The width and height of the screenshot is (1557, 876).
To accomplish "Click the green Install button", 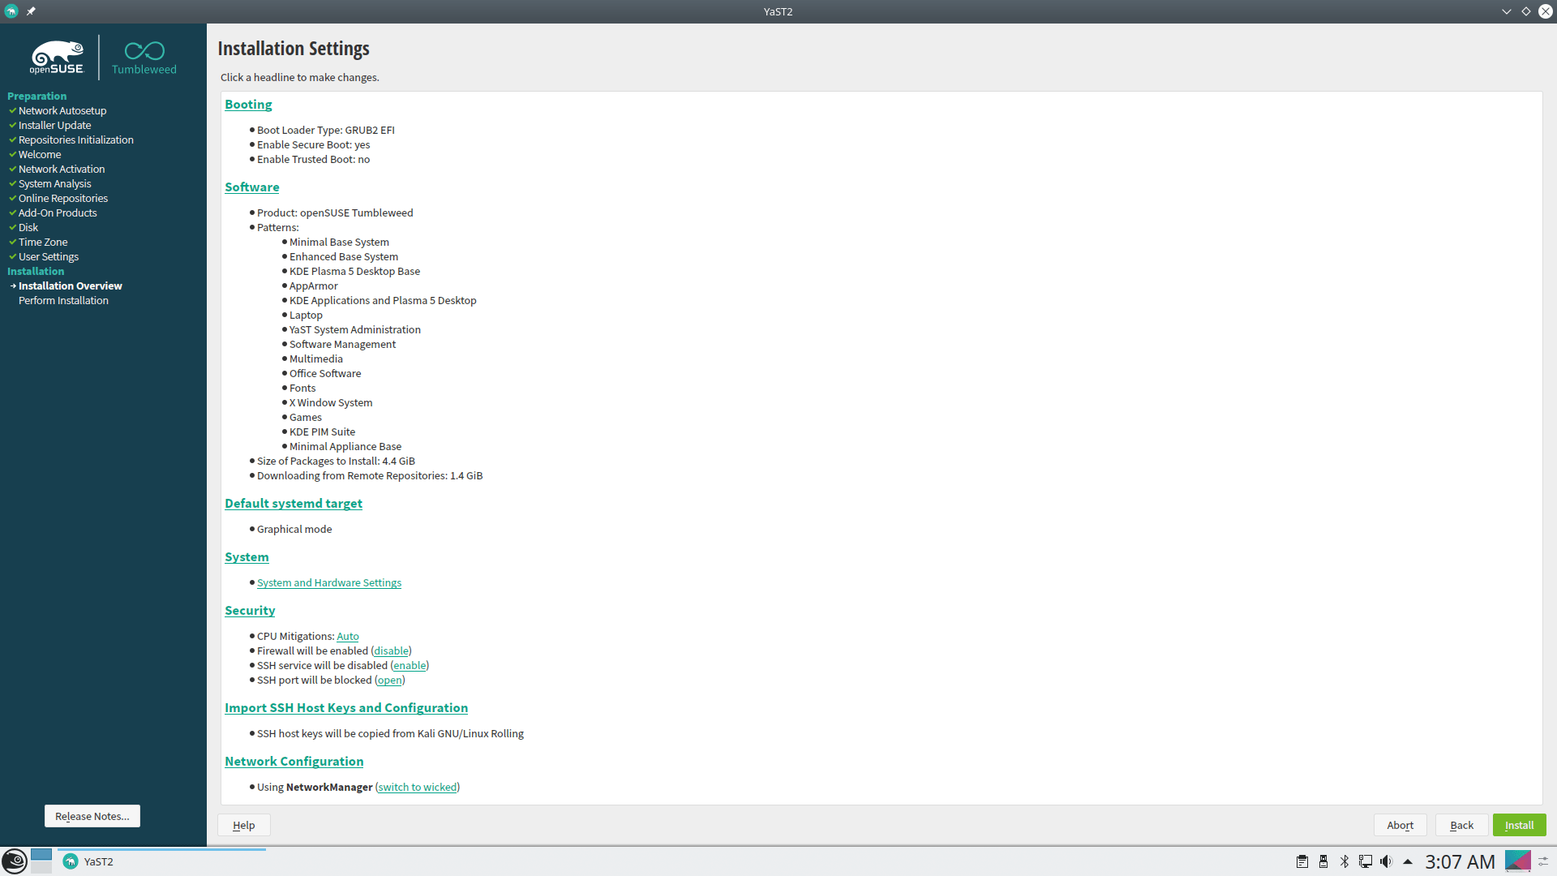I will pos(1519,825).
